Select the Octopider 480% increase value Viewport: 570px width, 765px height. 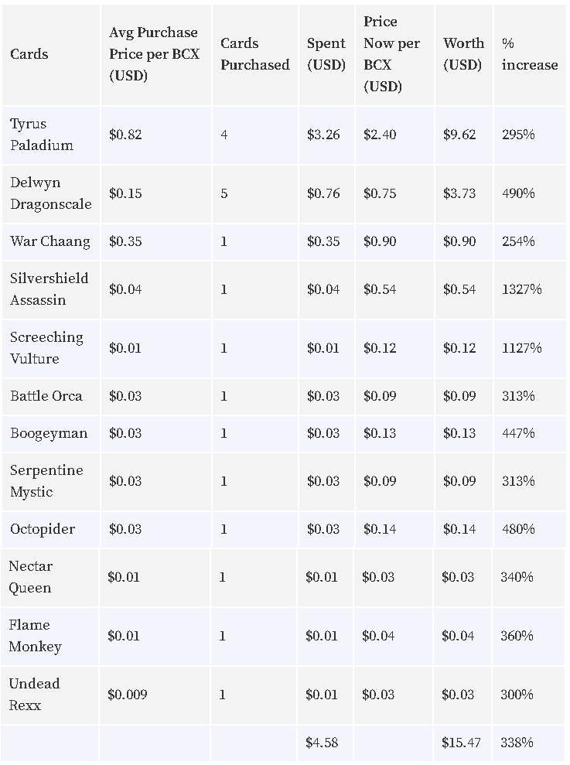[518, 529]
